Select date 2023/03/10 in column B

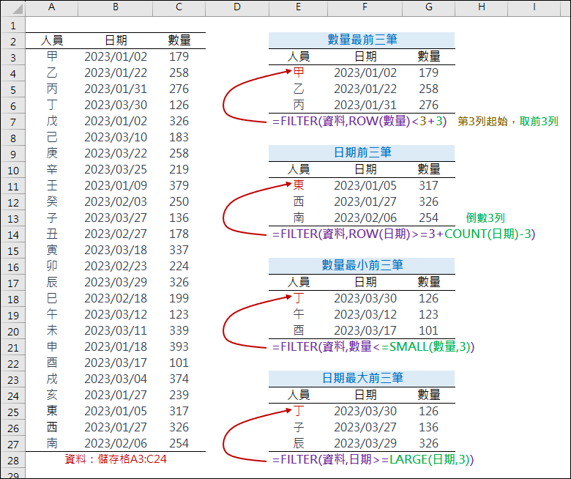[x=116, y=137]
